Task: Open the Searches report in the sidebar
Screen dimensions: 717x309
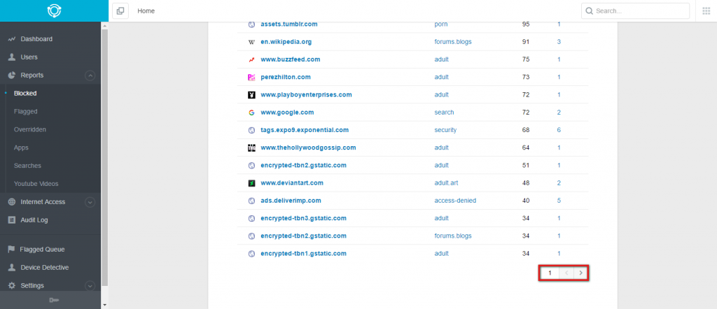Action: (x=27, y=166)
